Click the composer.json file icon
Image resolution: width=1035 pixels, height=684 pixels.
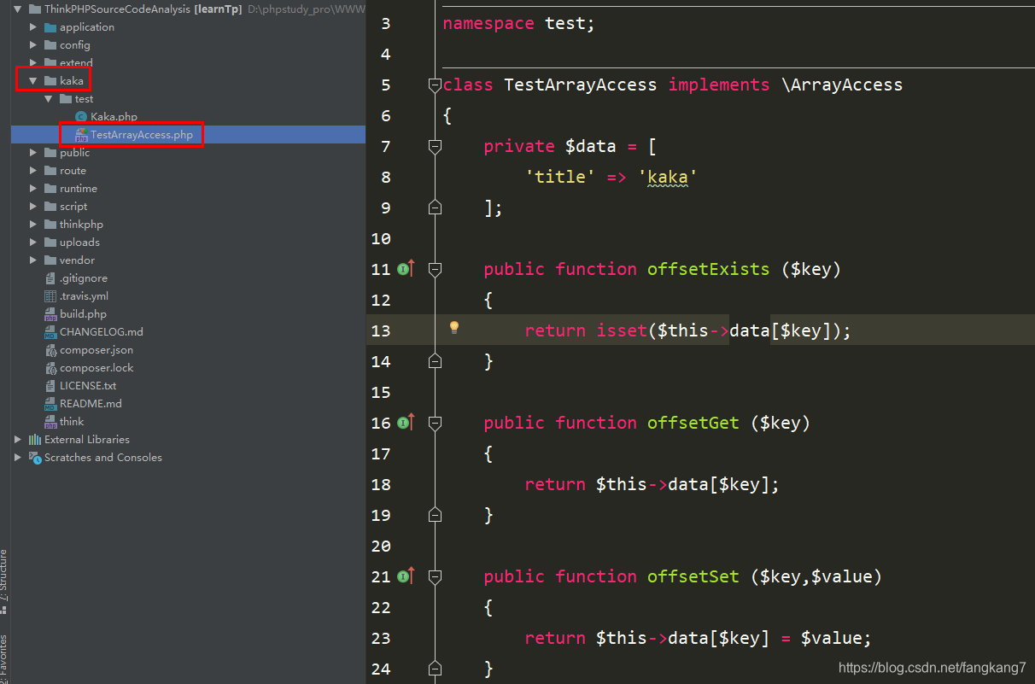point(50,350)
